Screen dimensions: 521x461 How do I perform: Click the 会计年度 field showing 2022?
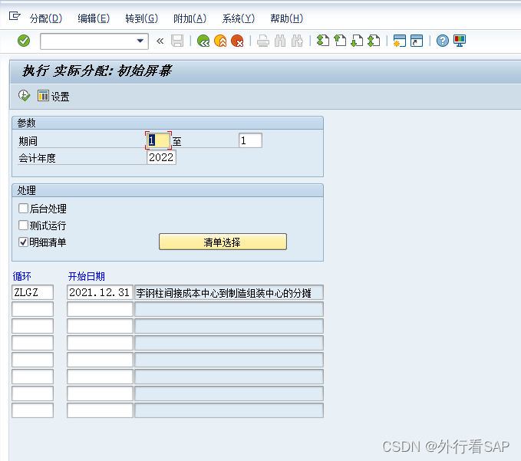click(161, 157)
